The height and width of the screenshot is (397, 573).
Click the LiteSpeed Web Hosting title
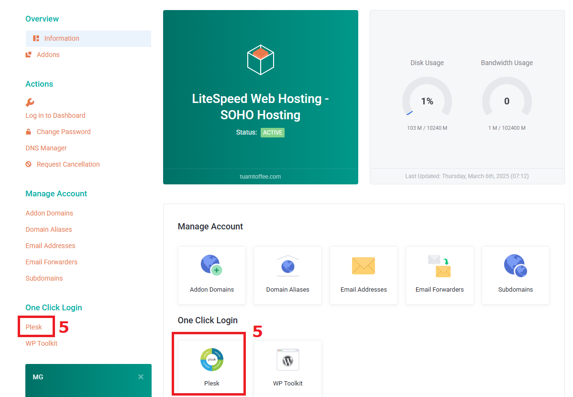point(261,107)
